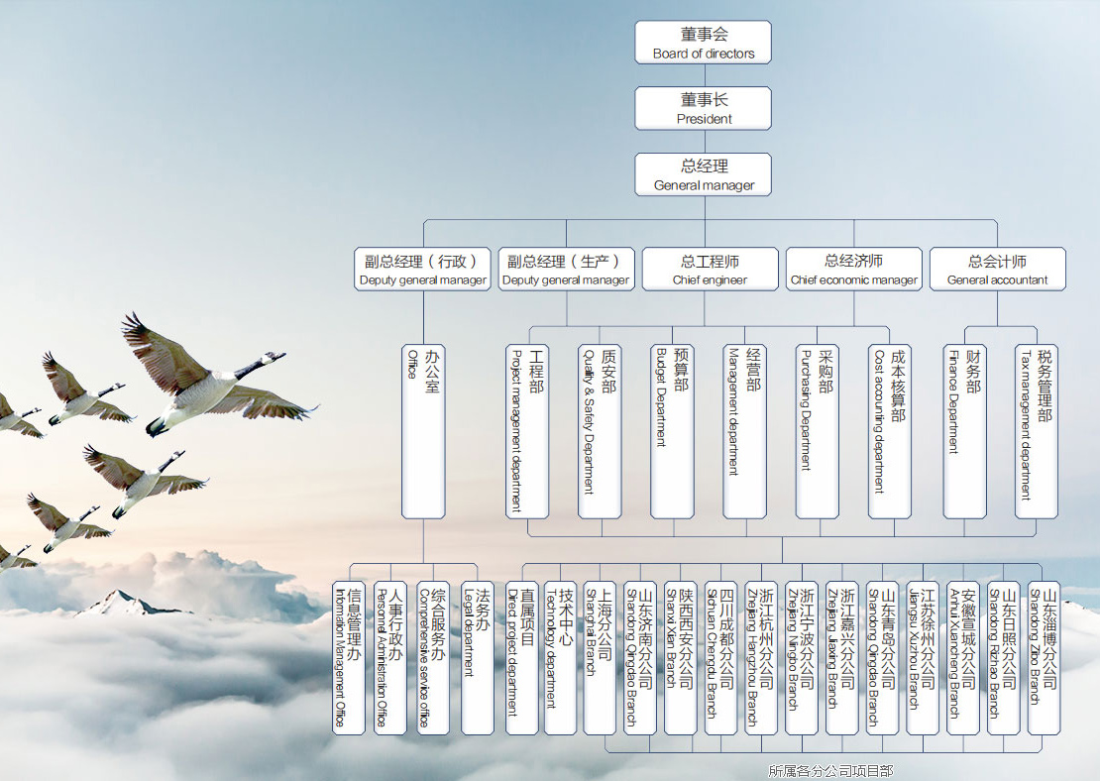The width and height of the screenshot is (1100, 781).
Task: Click the Quality & Safety Department box
Action: point(600,431)
